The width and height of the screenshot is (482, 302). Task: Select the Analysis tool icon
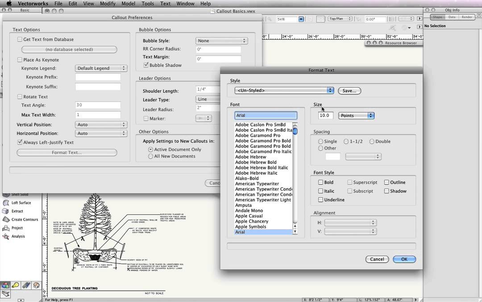pos(6,236)
